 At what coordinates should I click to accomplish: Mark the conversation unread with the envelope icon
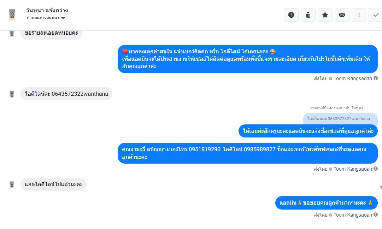pyautogui.click(x=342, y=15)
